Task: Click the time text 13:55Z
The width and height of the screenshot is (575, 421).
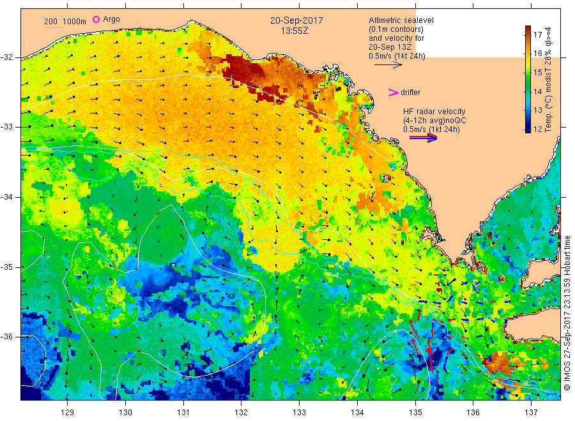Action: tap(295, 31)
